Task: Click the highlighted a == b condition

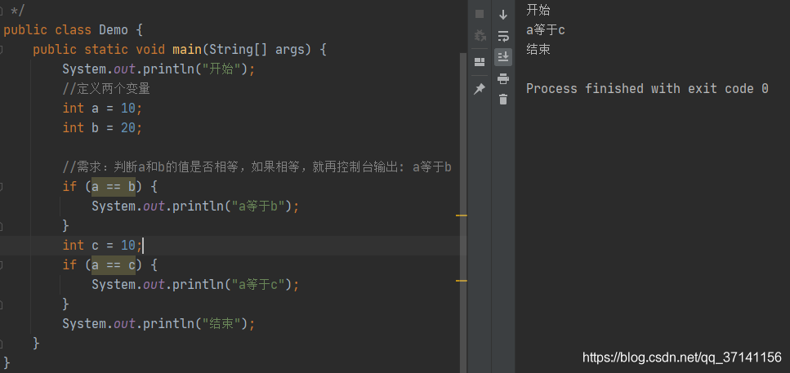Action: point(114,187)
